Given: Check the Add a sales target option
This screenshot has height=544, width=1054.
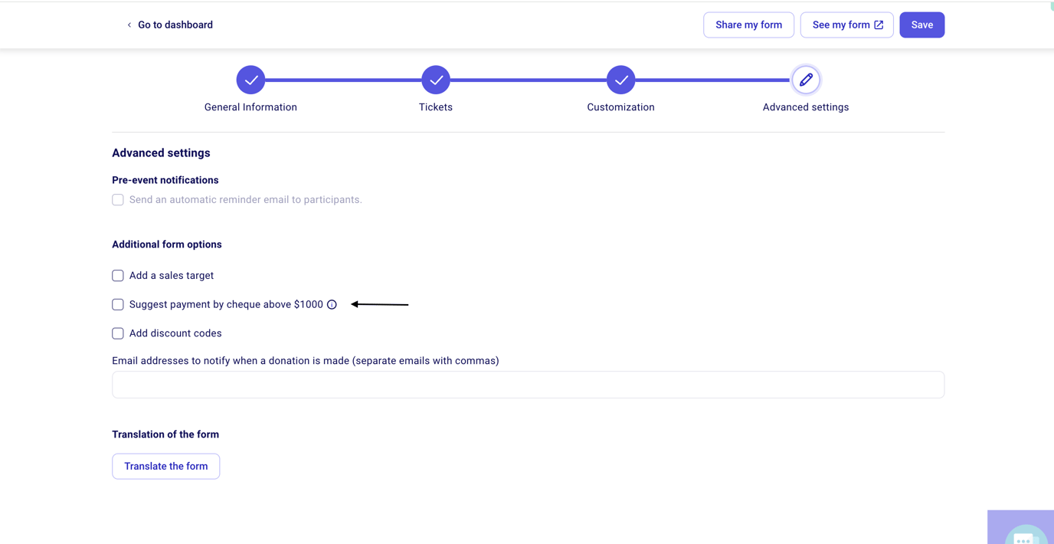Looking at the screenshot, I should pos(118,275).
